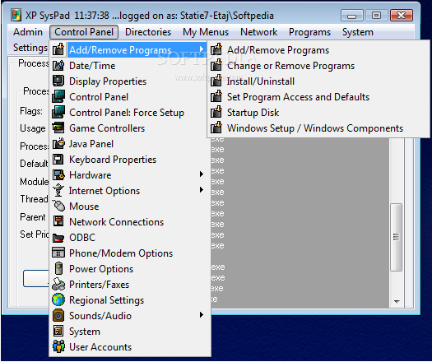Click the Sounds/Audio speaker icon
The image size is (432, 362).
[58, 315]
